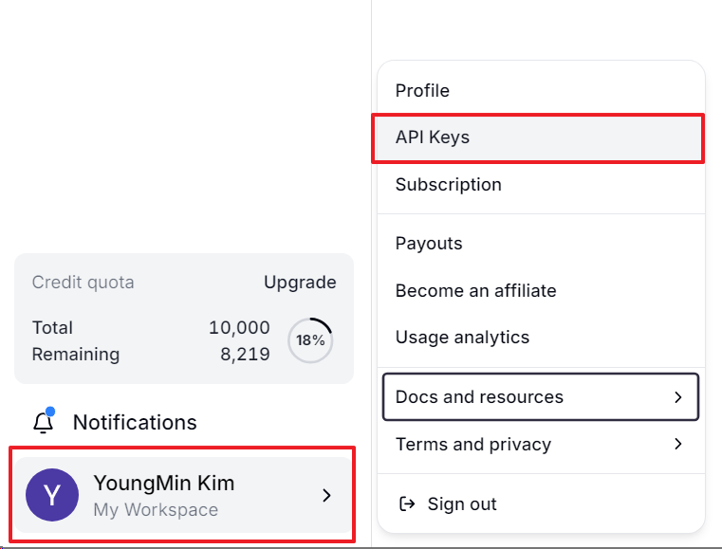Click the Notifications bell icon
Screen dimensions: 722x549
(43, 423)
